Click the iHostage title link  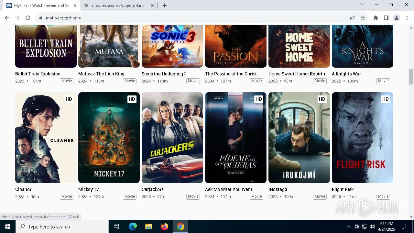(x=278, y=189)
